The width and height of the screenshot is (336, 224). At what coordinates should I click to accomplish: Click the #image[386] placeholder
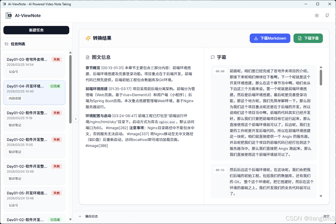click(97, 146)
